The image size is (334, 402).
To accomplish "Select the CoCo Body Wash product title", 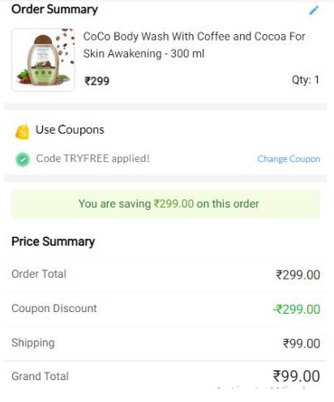I will tap(194, 45).
